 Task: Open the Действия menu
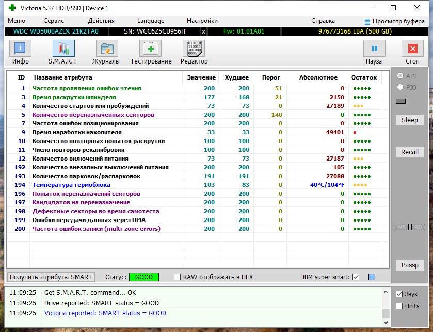(x=101, y=21)
